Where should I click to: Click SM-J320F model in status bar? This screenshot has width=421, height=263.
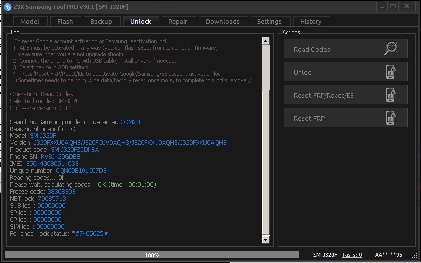(325, 255)
